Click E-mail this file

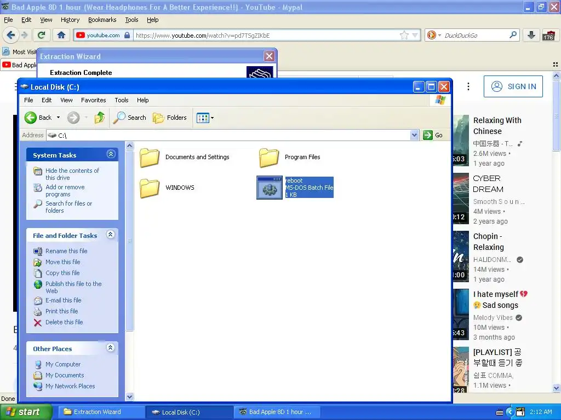[x=63, y=300]
